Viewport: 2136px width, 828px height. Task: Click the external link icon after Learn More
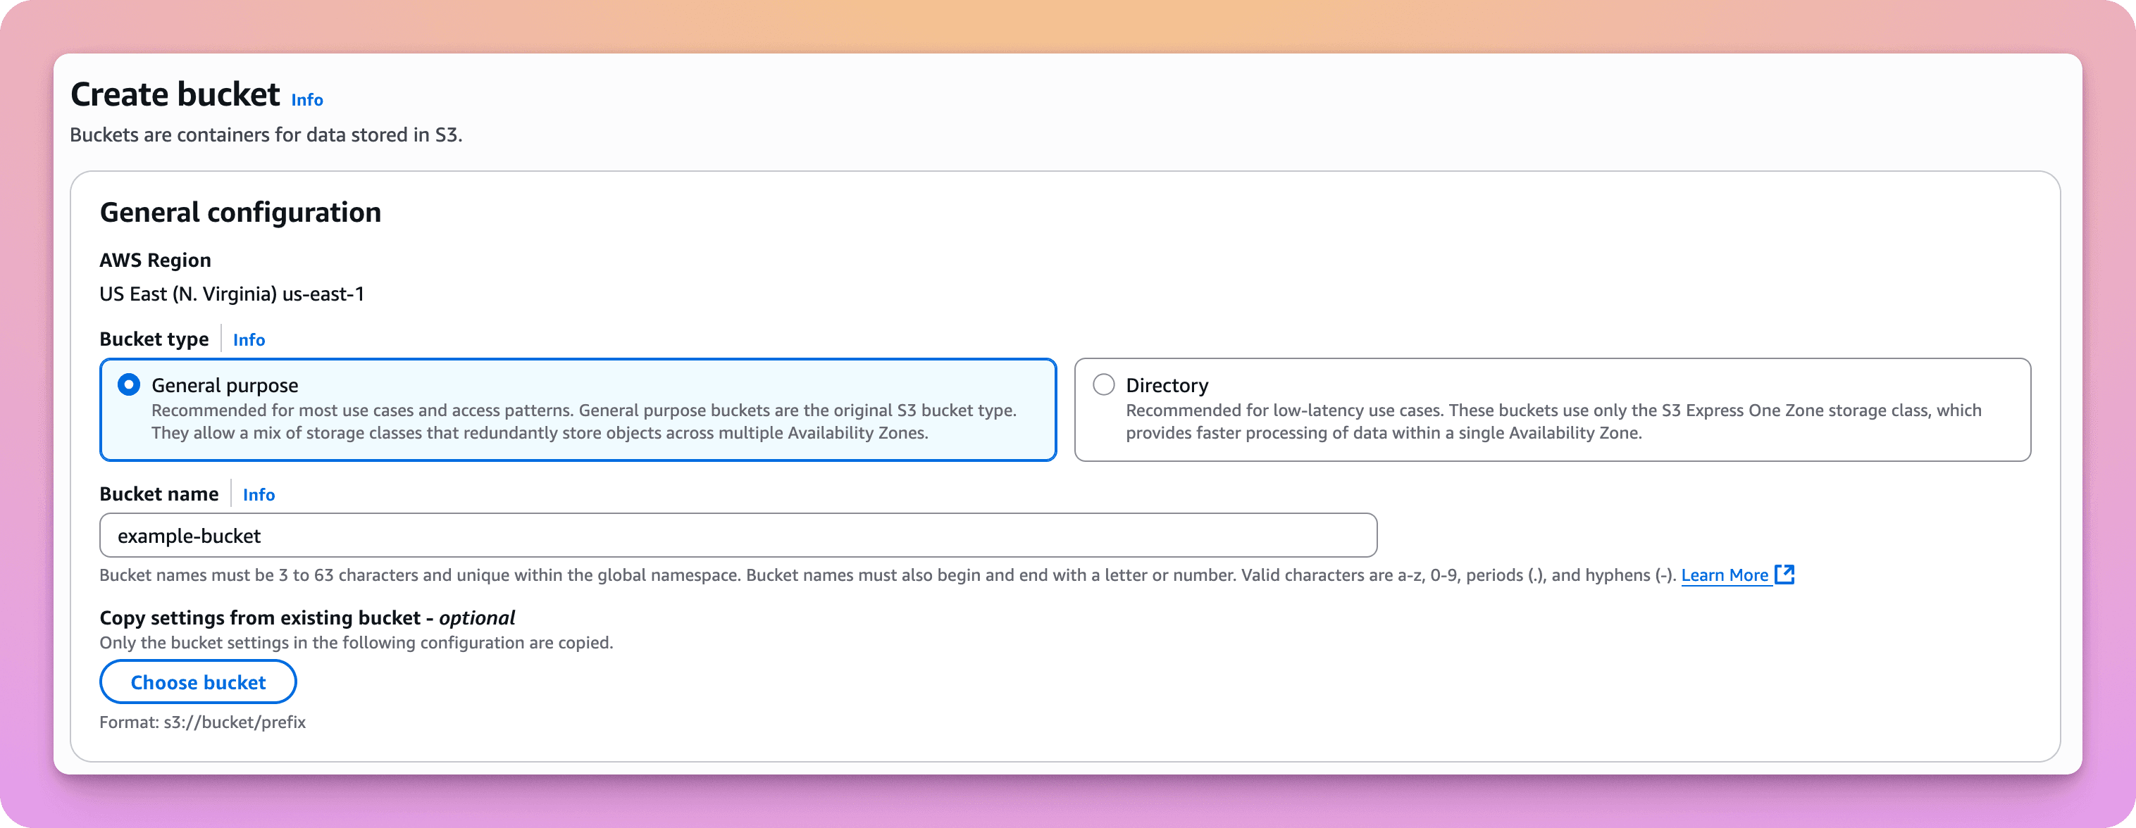[x=1784, y=575]
